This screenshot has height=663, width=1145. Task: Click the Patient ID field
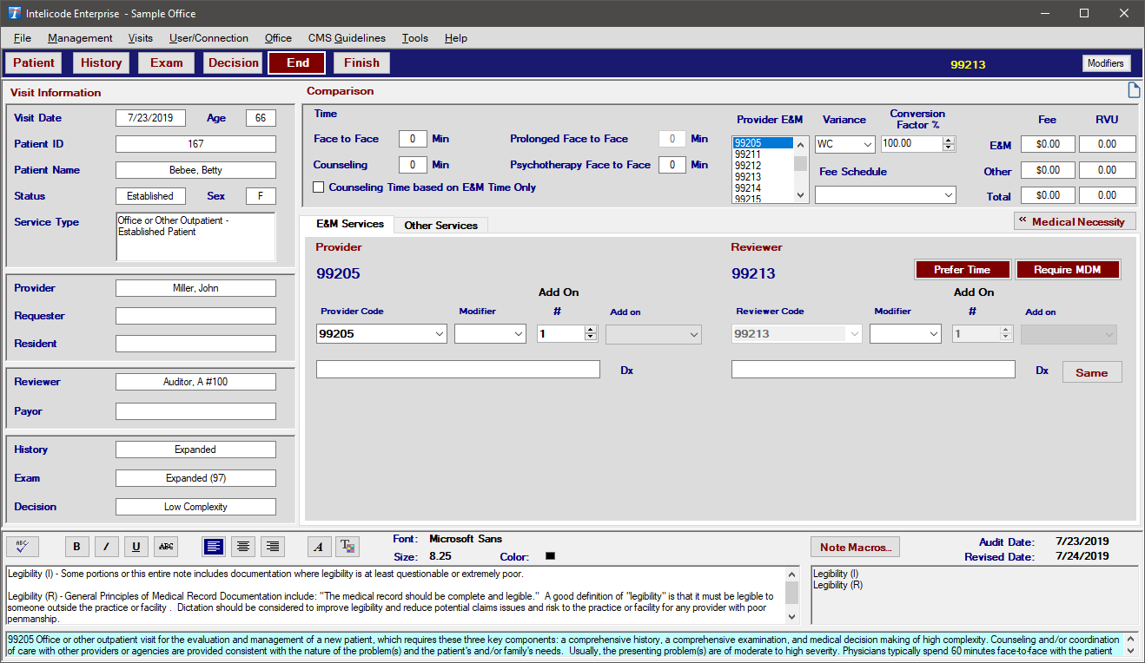click(x=195, y=144)
